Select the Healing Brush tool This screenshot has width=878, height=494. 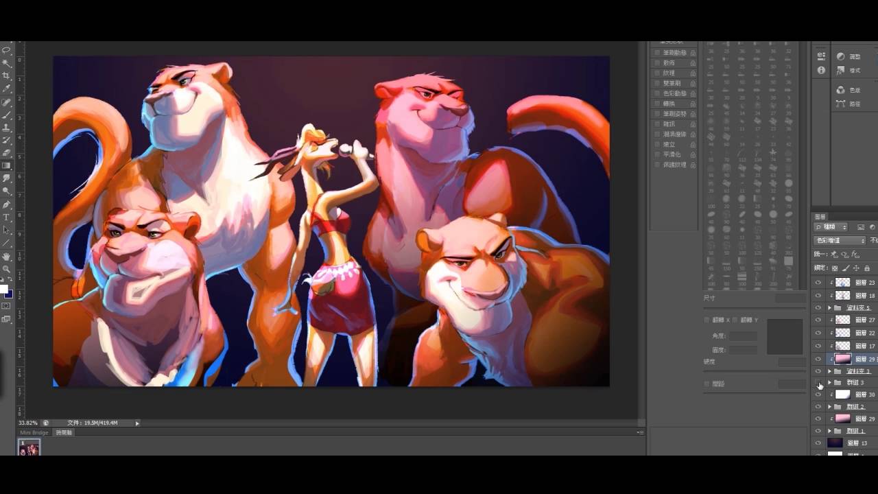6,102
